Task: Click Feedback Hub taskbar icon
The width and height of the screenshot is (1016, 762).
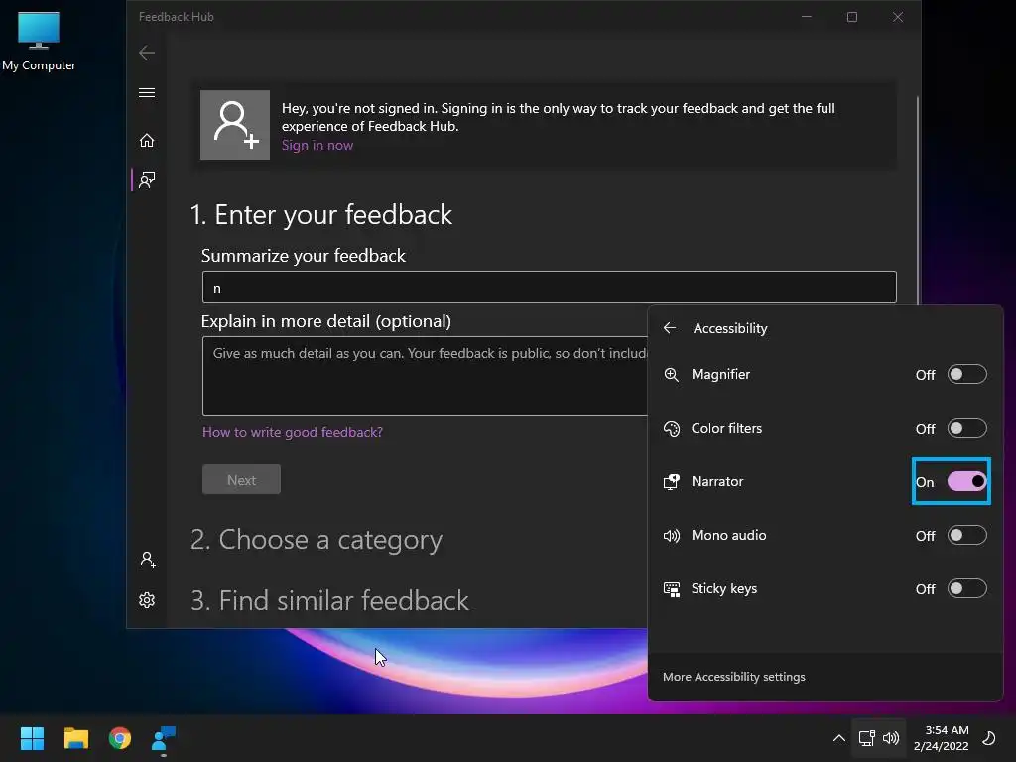Action: point(164,738)
